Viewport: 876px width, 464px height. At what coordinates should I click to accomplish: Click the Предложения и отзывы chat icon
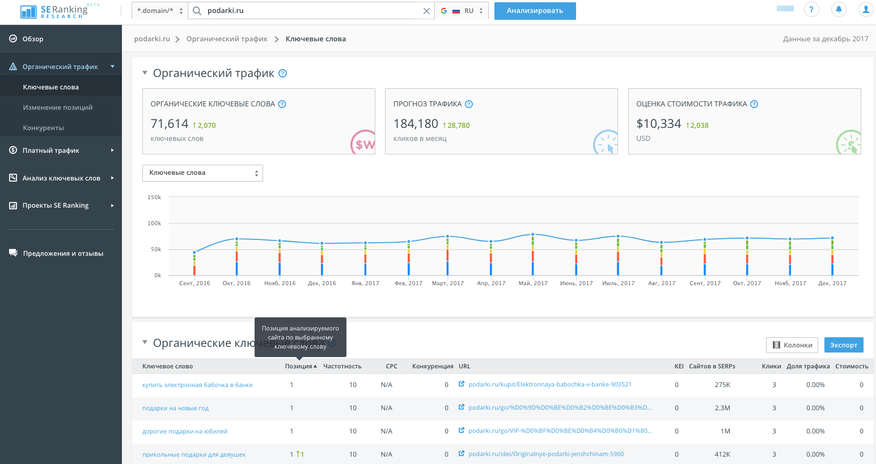point(13,253)
